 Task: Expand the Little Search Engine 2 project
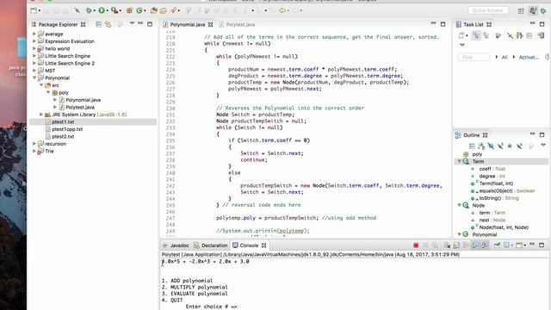point(34,63)
